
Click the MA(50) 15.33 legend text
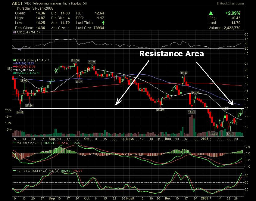(25, 63)
